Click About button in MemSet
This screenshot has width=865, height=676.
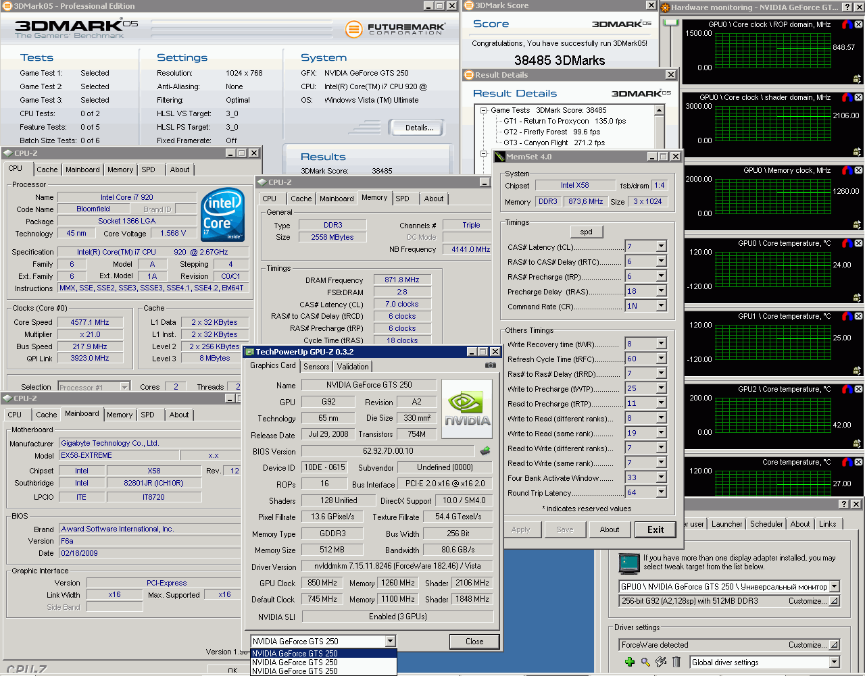coord(610,529)
